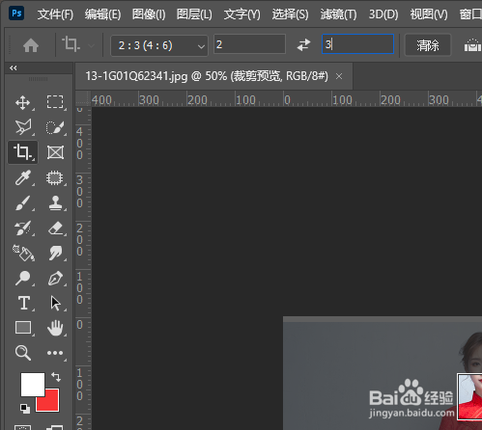Select the Brush tool
The width and height of the screenshot is (482, 430).
click(23, 202)
